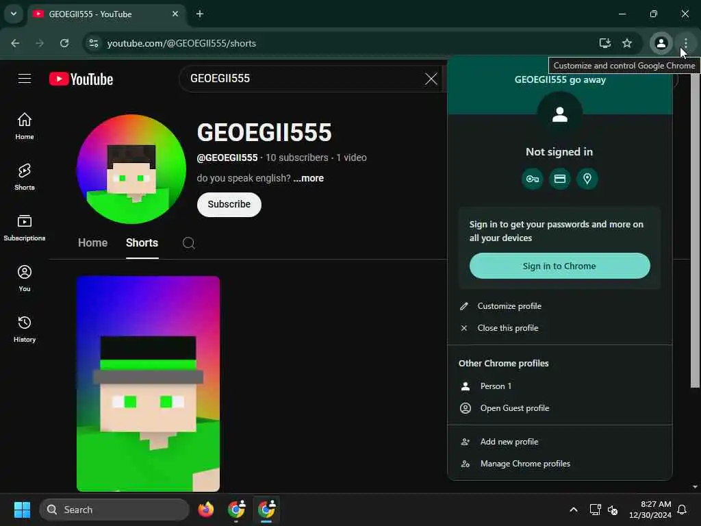Image resolution: width=701 pixels, height=526 pixels.
Task: Select Customize profile
Action: pos(560,306)
